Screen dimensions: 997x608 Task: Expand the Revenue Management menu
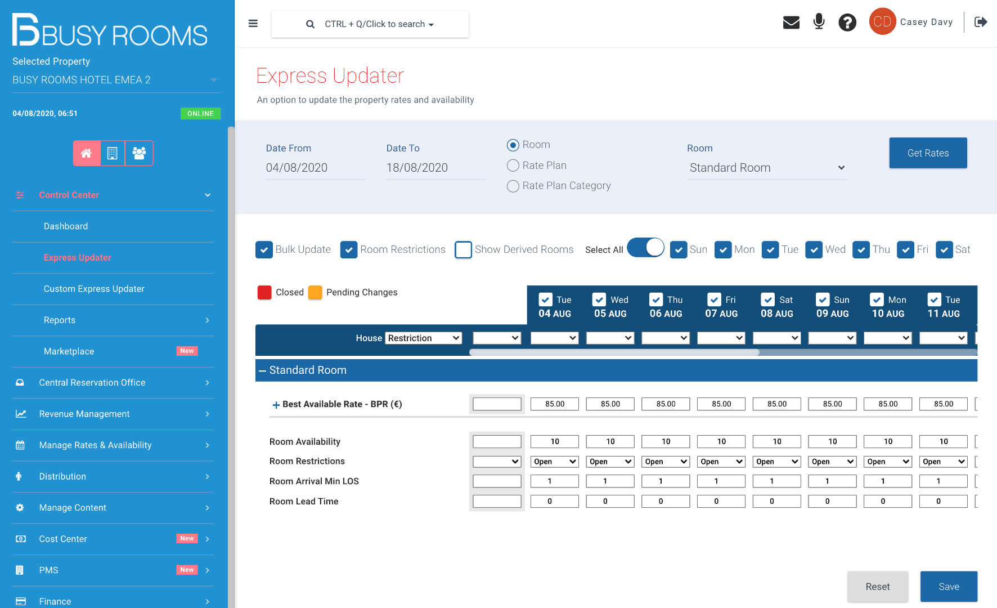coord(113,414)
